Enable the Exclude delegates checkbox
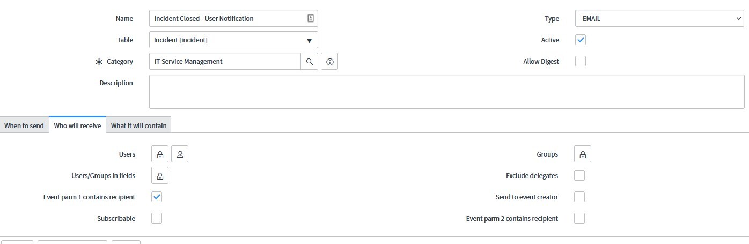This screenshot has height=244, width=749. [x=579, y=175]
